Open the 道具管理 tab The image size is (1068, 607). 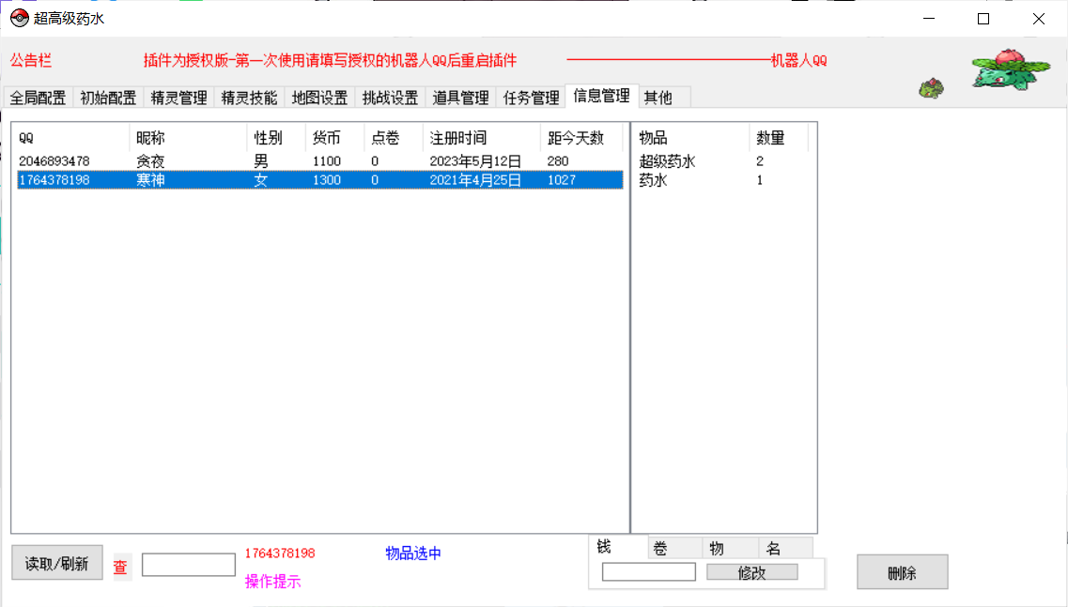(460, 98)
